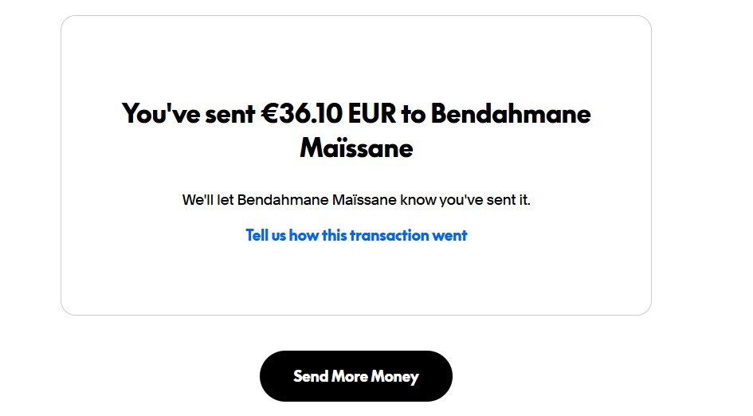The image size is (753, 416).
Task: Open the 'Tell us how this transaction went' link
Action: (356, 235)
